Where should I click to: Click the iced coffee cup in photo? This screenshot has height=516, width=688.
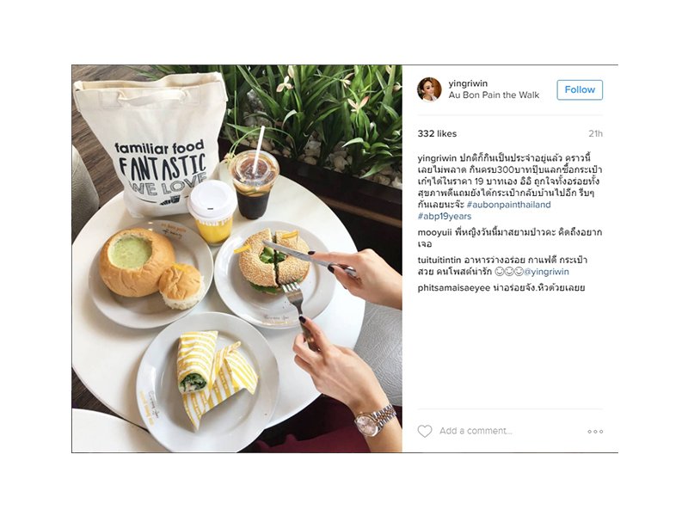pyautogui.click(x=255, y=184)
